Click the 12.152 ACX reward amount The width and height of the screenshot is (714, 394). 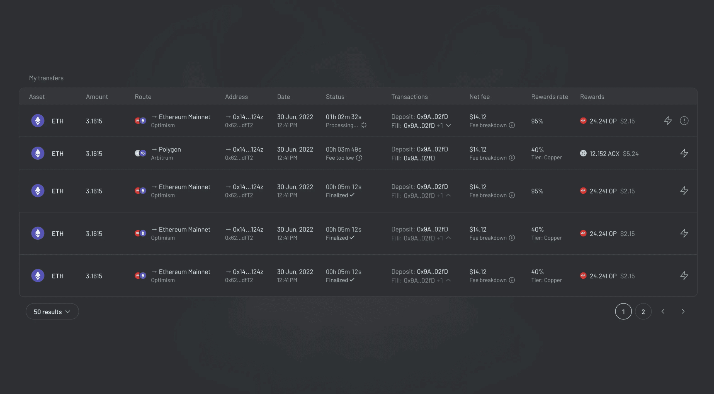(x=604, y=154)
